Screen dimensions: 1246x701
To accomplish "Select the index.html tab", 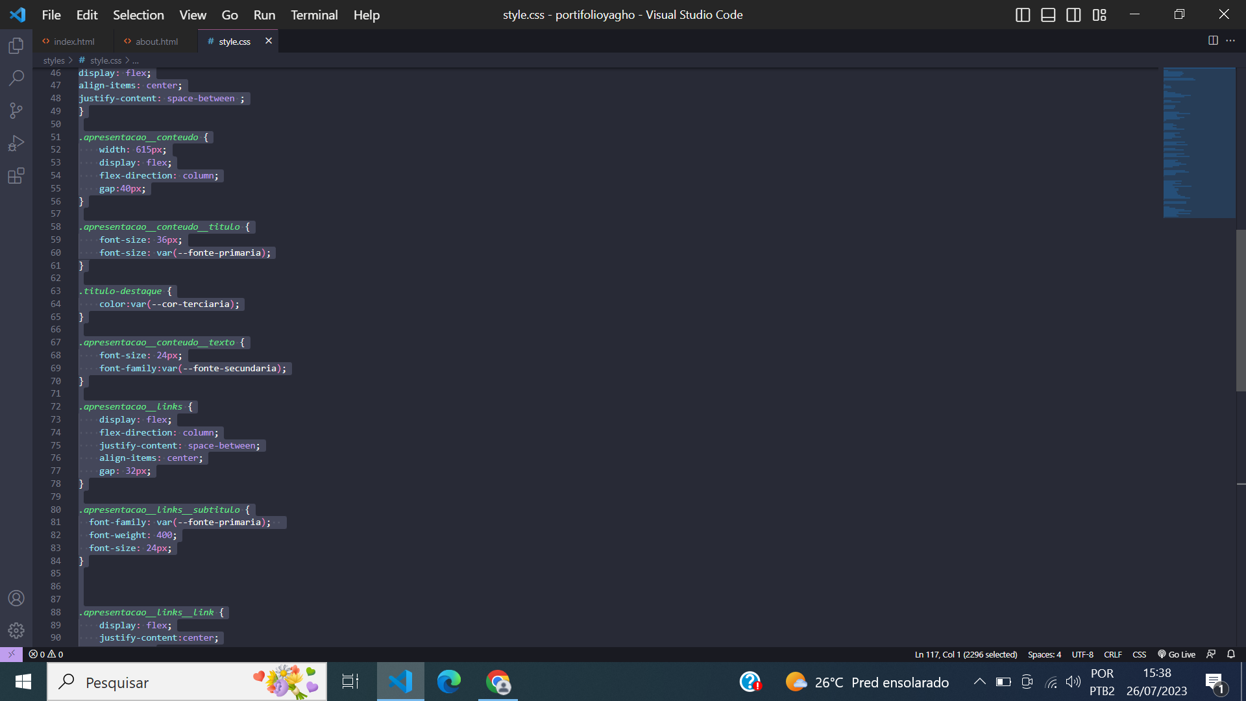I will 75,41.
